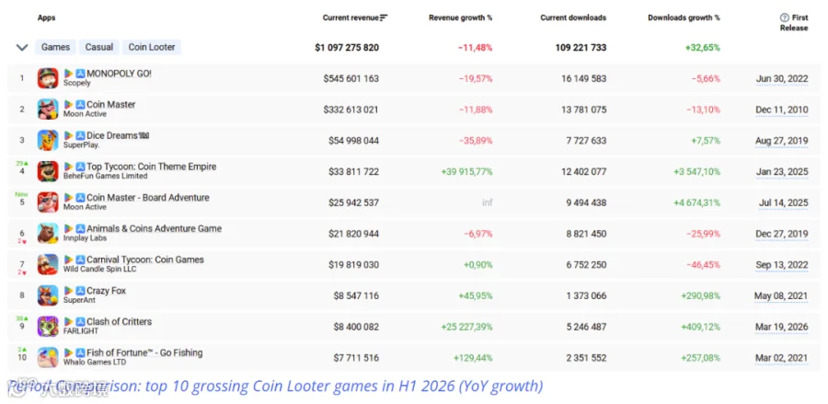Collapse the Coin Looter category chevron
The height and width of the screenshot is (404, 828).
[x=22, y=48]
